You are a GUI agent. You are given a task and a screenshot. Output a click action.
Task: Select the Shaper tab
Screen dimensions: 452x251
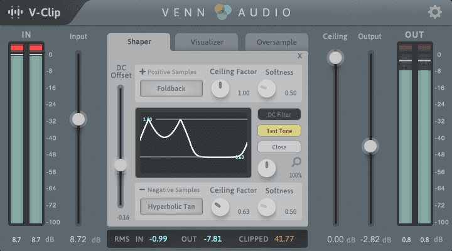click(x=139, y=42)
